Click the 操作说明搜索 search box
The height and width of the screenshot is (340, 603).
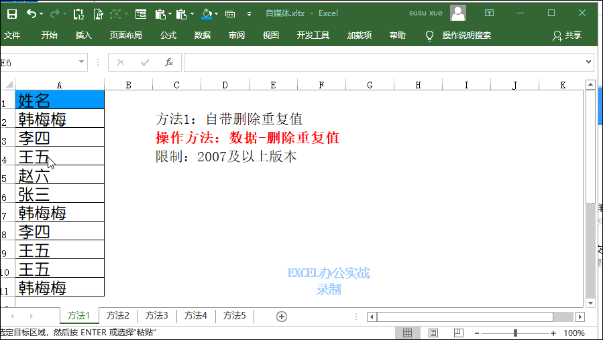[466, 35]
